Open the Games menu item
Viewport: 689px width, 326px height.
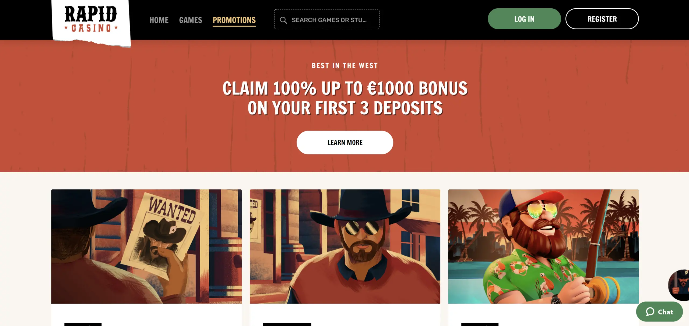point(191,20)
